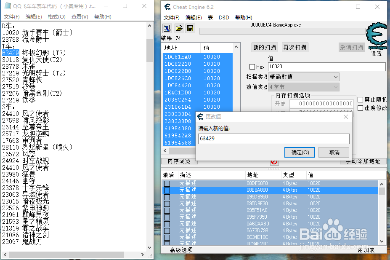Screen dimensions: 390x260
Task: Click the scan value field containing 10020
Action: point(327,67)
